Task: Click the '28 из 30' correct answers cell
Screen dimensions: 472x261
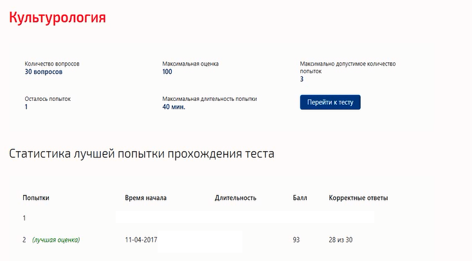Action: click(x=340, y=240)
